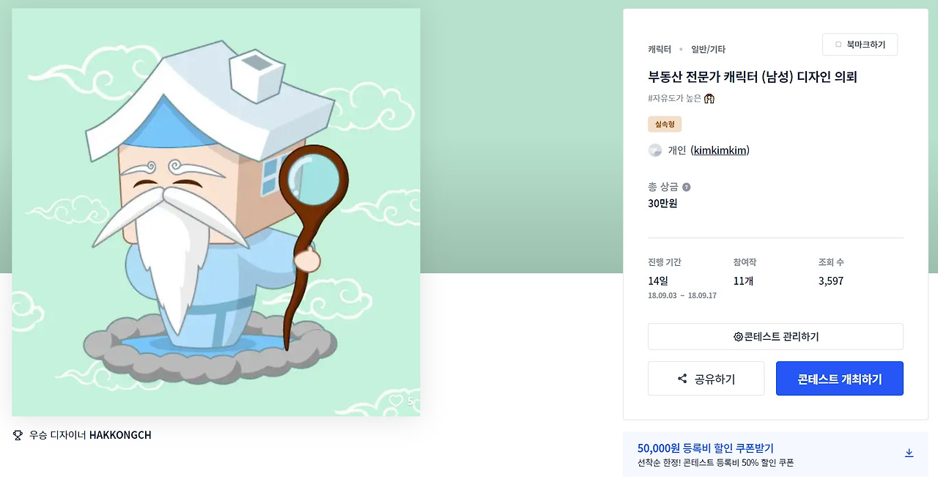Viewport: 938px width, 482px height.
Task: Click the kimkimkim profile avatar icon
Action: pyautogui.click(x=655, y=150)
